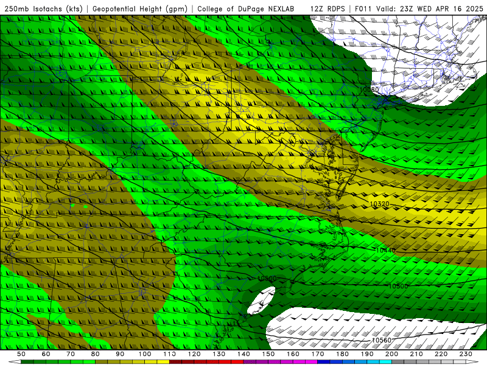487x365 pixels.
Task: Click the 50 value on the color scale
Action: [x=21, y=354]
